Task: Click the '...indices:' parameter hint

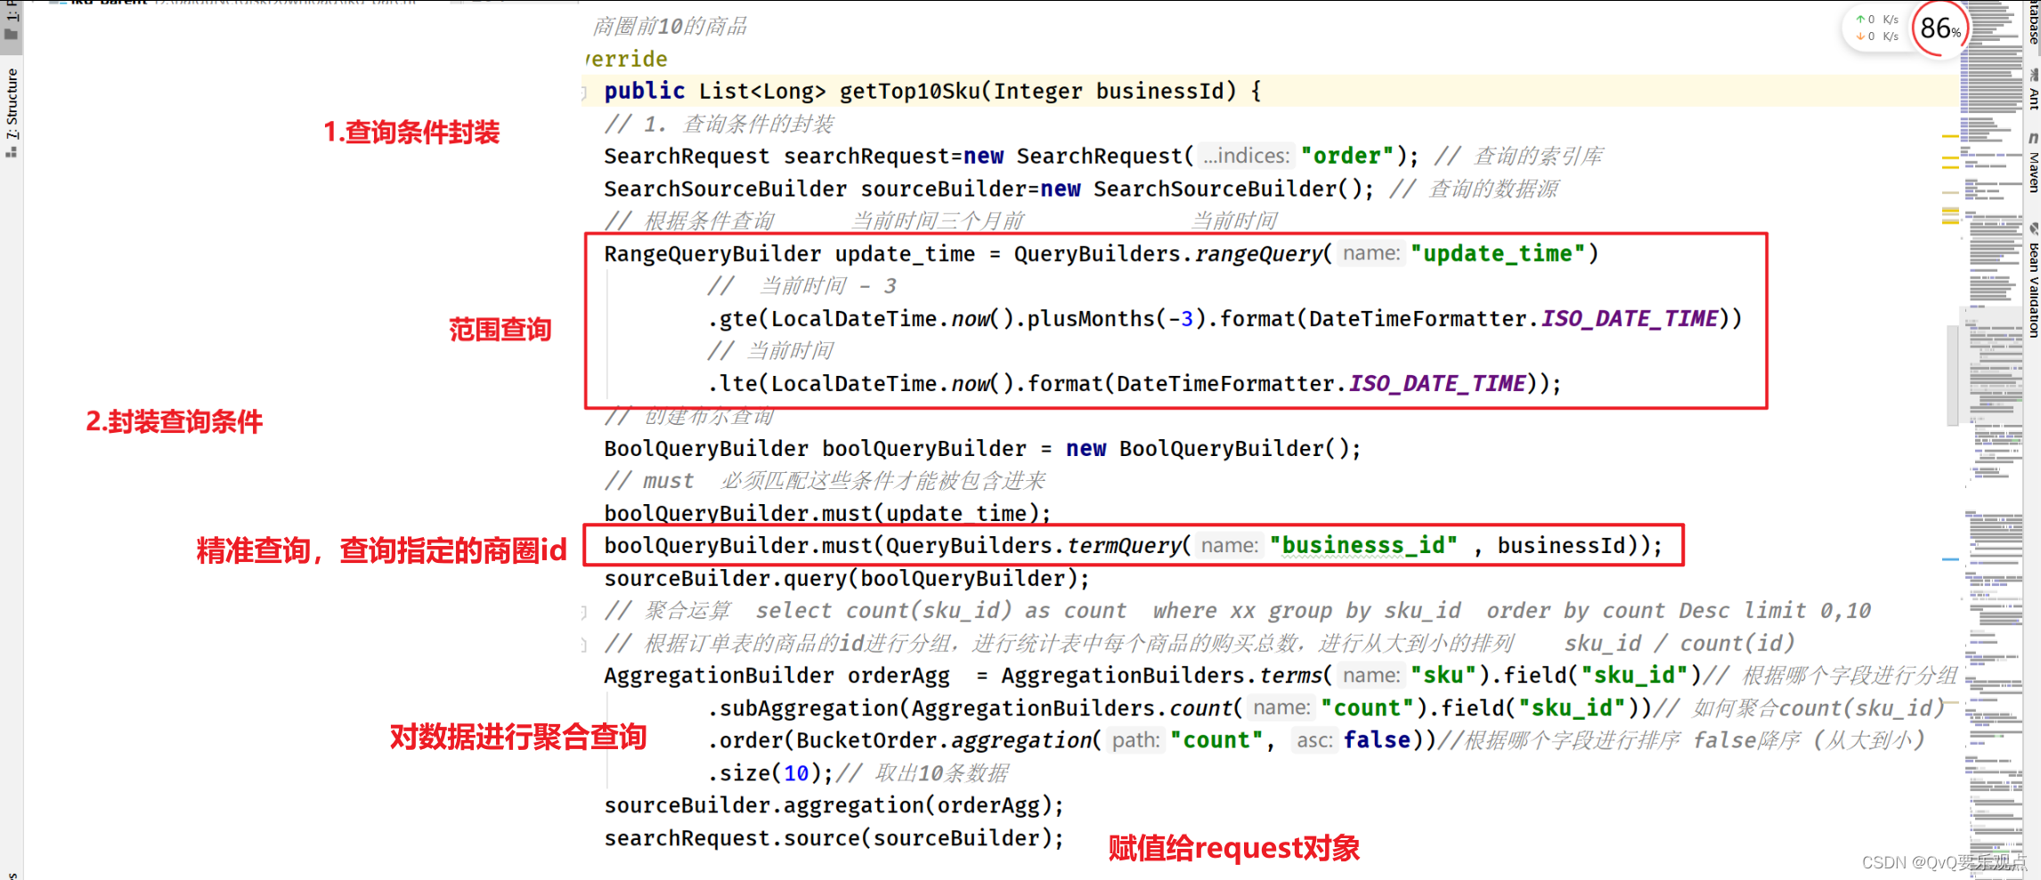Action: tap(1246, 156)
